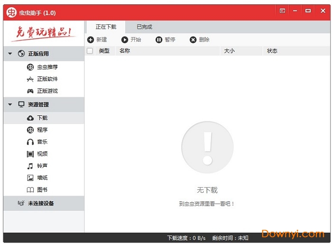
Task: Collapse the 资源管理 section arrow
Action: pyautogui.click(x=10, y=104)
